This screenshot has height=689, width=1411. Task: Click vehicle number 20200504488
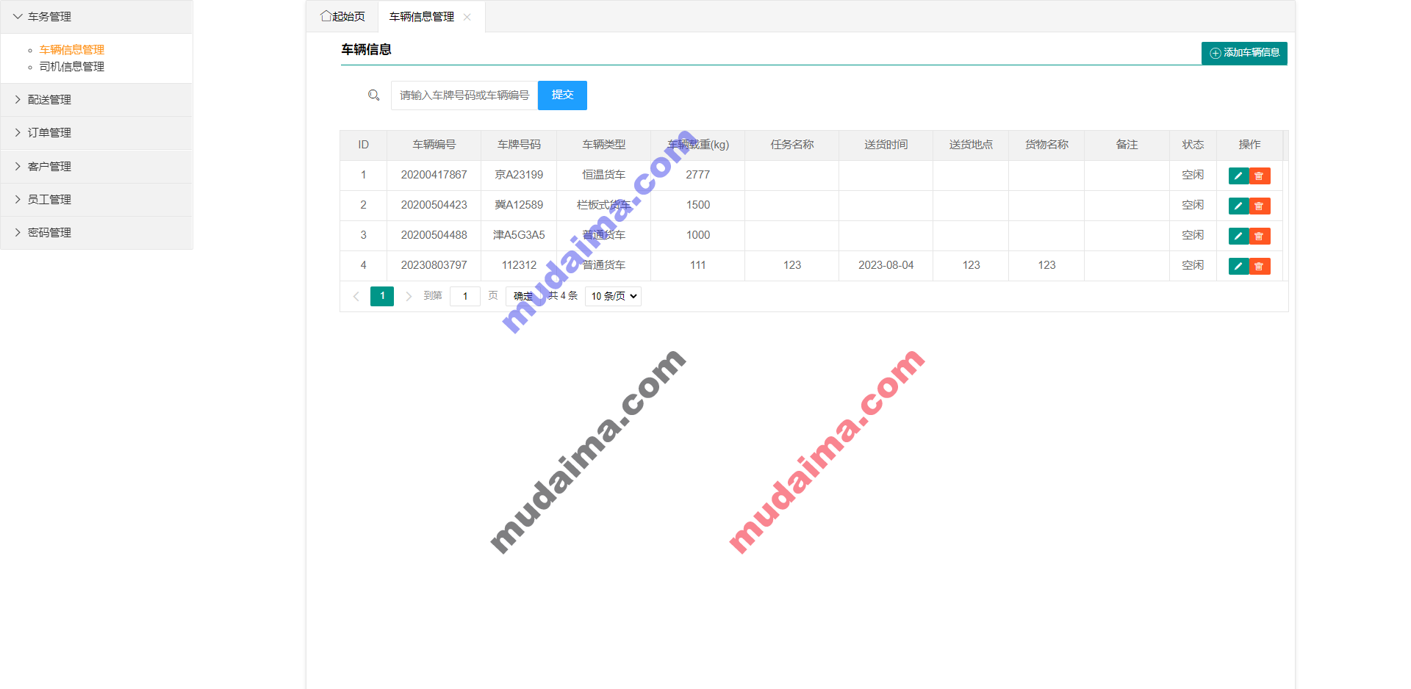click(434, 235)
